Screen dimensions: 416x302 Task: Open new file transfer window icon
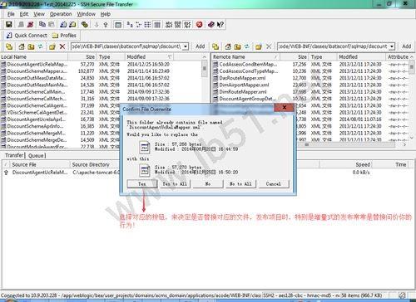[x=72, y=24]
